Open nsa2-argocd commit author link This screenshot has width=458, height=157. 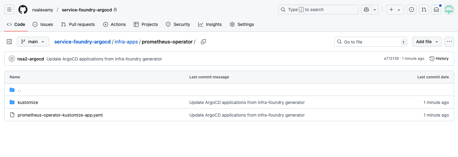point(31,59)
